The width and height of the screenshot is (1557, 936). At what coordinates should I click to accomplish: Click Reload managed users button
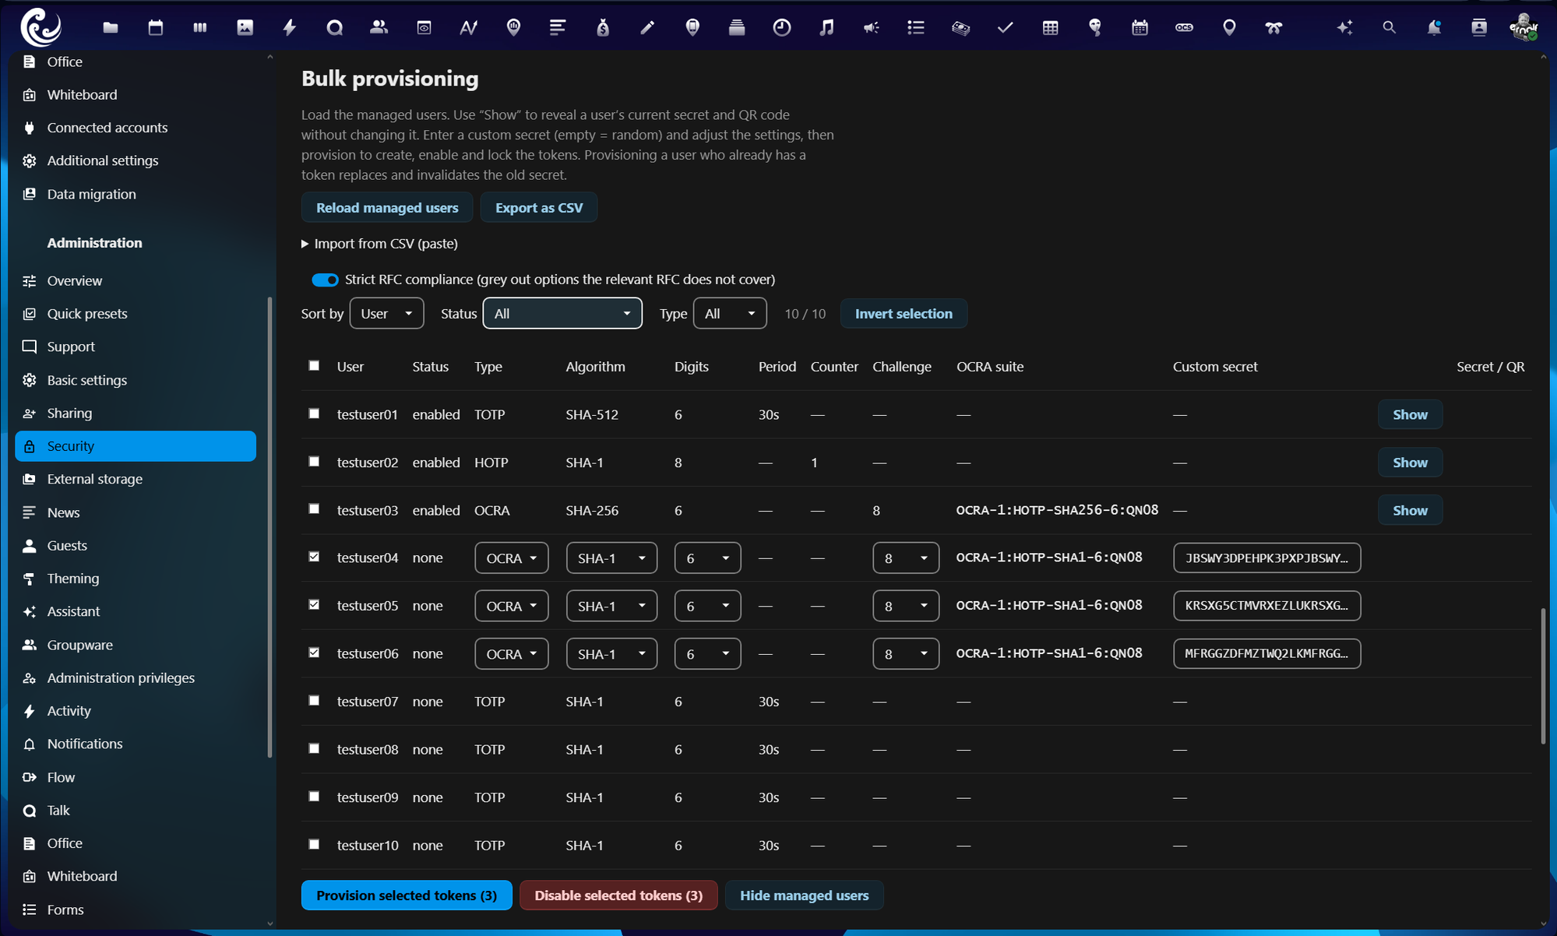[x=387, y=207]
